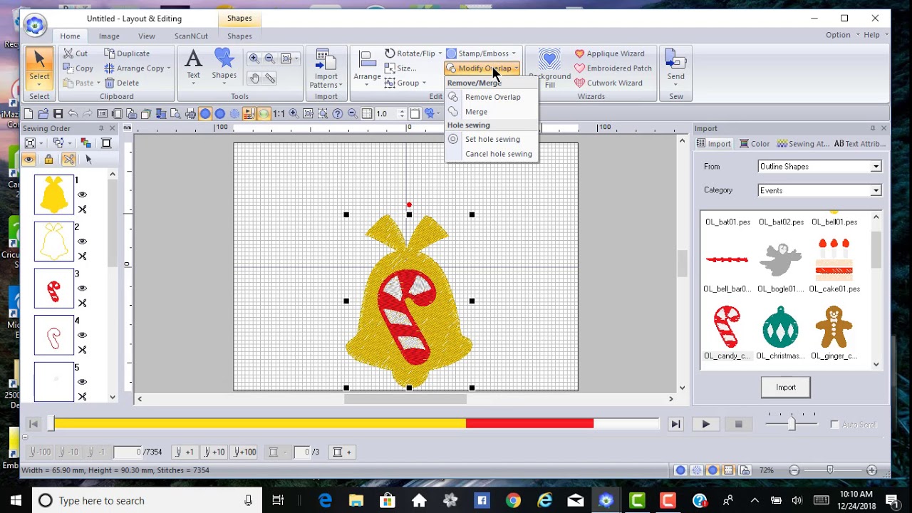The width and height of the screenshot is (912, 513).
Task: Toggle sew-skip scissors of sewing item 1
Action: pos(83,209)
